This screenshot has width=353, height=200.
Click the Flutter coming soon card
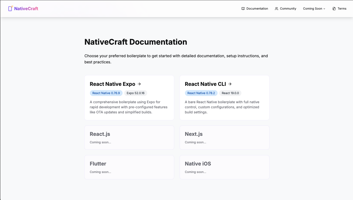[x=129, y=167]
